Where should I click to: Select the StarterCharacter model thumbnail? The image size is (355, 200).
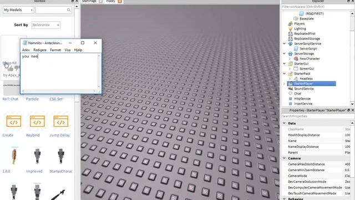tap(60, 156)
